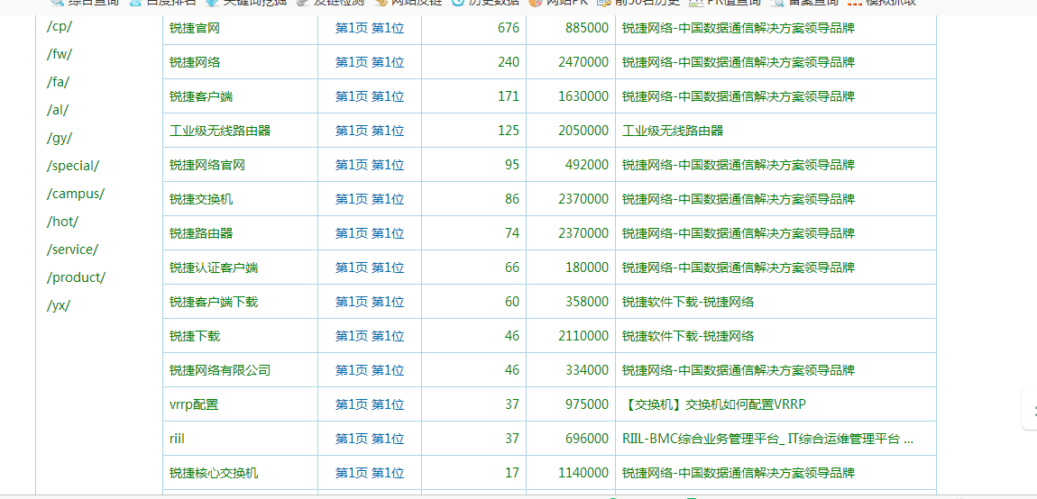Image resolution: width=1037 pixels, height=499 pixels.
Task: Click indexed count 1630000
Action: tap(583, 96)
